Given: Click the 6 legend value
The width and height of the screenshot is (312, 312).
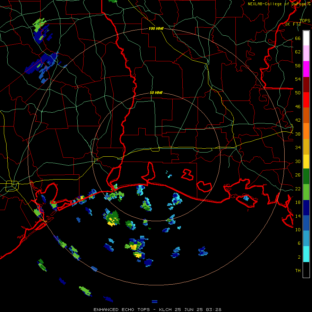Looking at the screenshot, I should 299,243.
